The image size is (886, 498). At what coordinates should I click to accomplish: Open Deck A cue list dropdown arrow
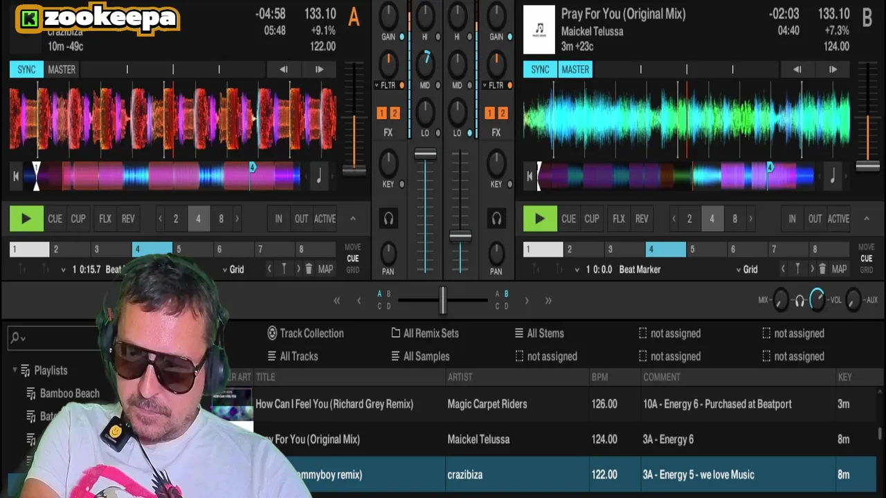click(63, 270)
